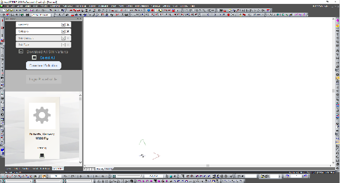340x183 pixels.
Task: Clear the first Kennedy filter with its X
Action: [x=68, y=24]
